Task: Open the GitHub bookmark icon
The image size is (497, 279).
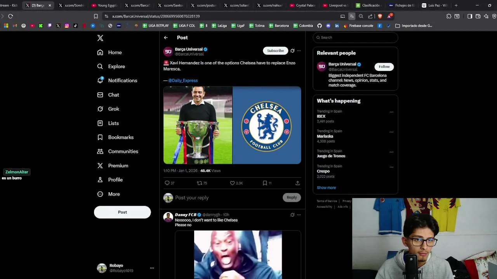Action: pos(320,26)
